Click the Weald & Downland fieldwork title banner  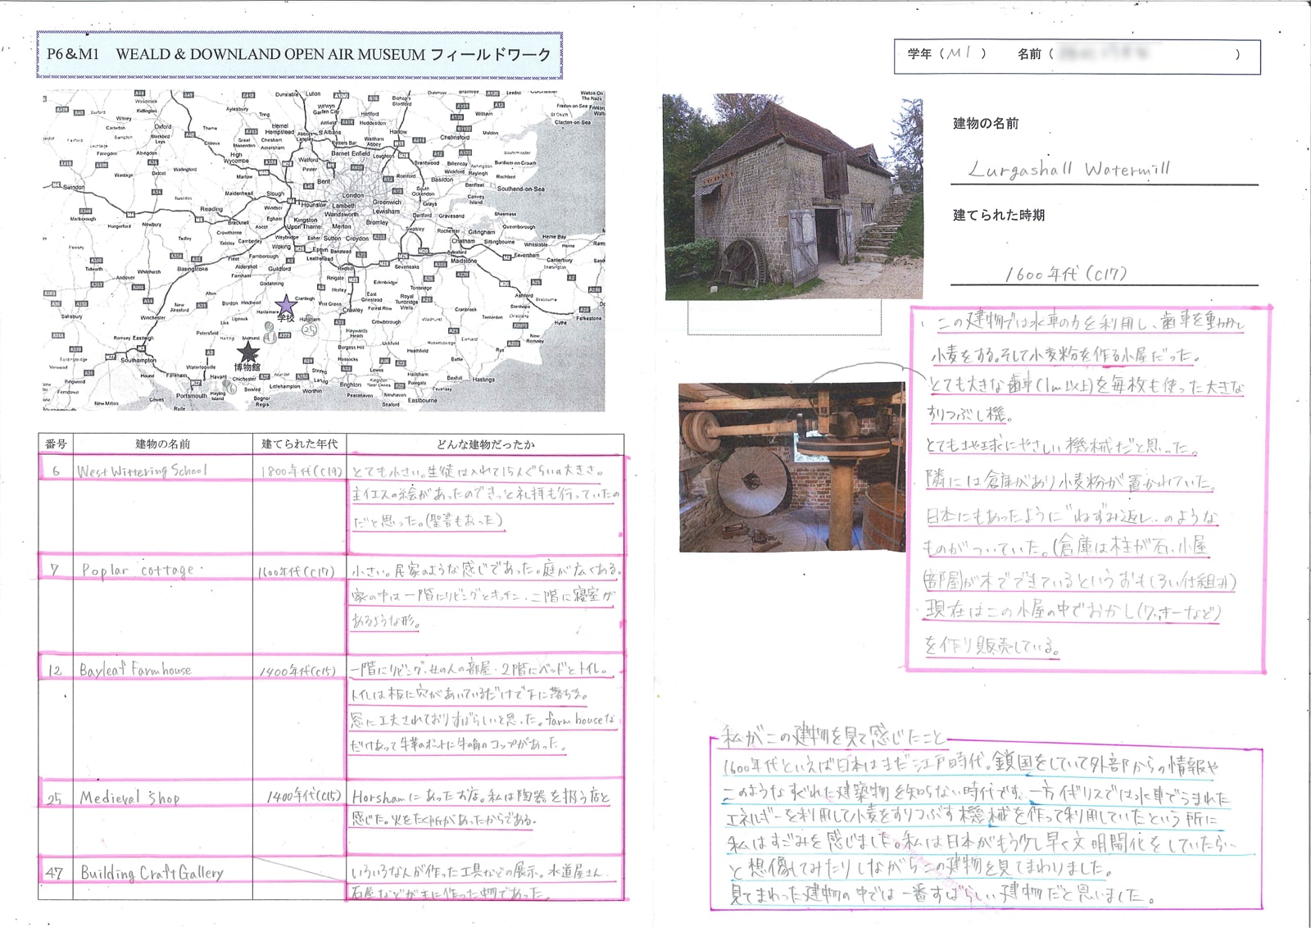click(x=299, y=55)
